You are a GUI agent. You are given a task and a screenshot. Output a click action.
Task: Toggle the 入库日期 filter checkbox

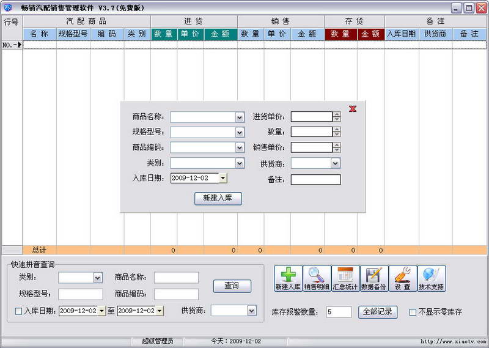coord(18,311)
